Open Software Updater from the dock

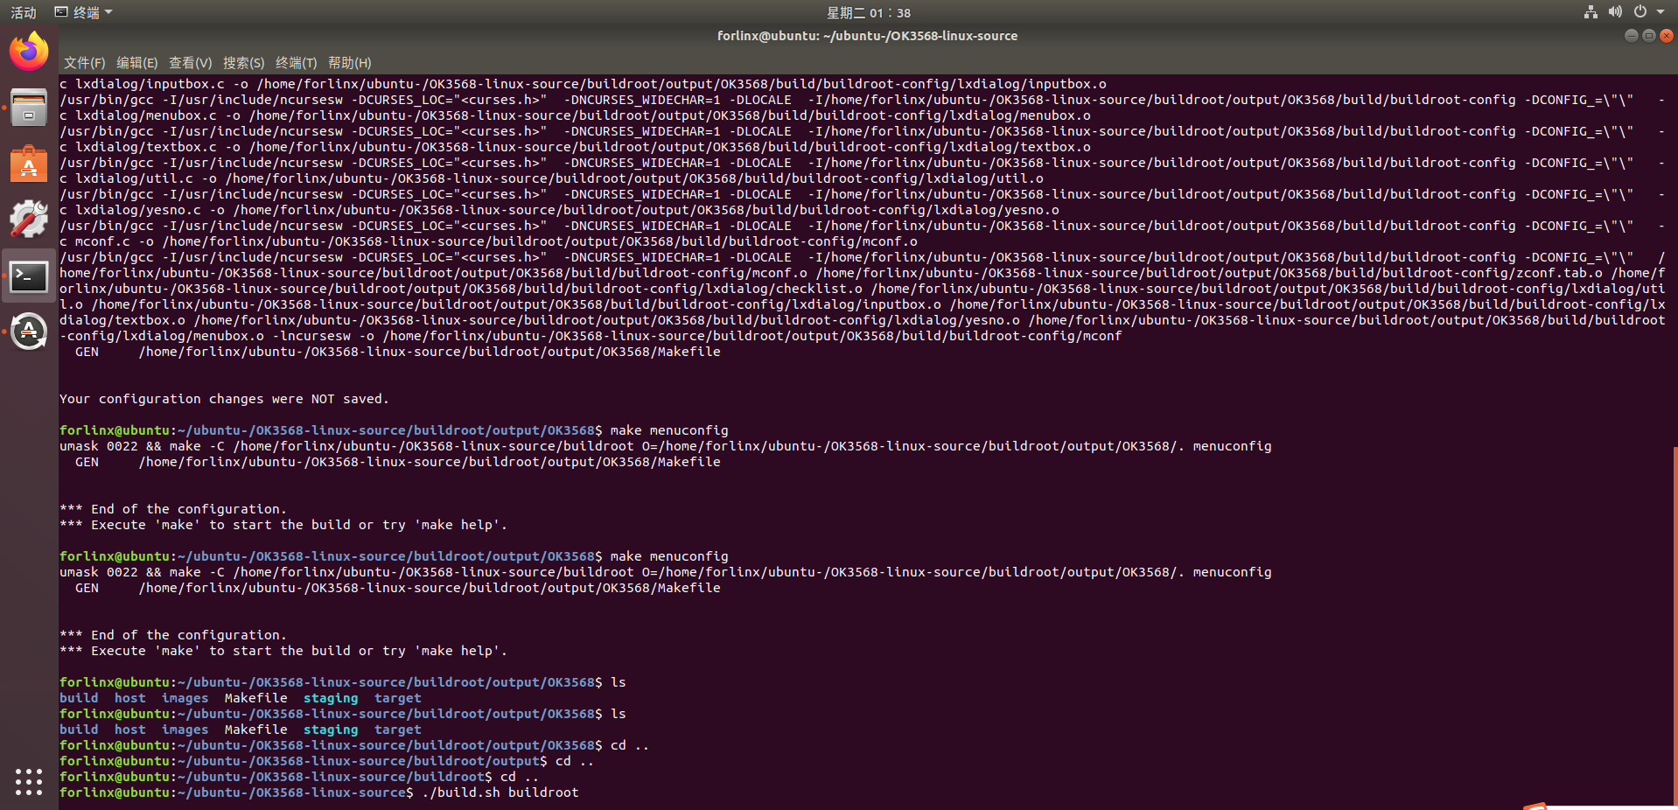point(29,332)
